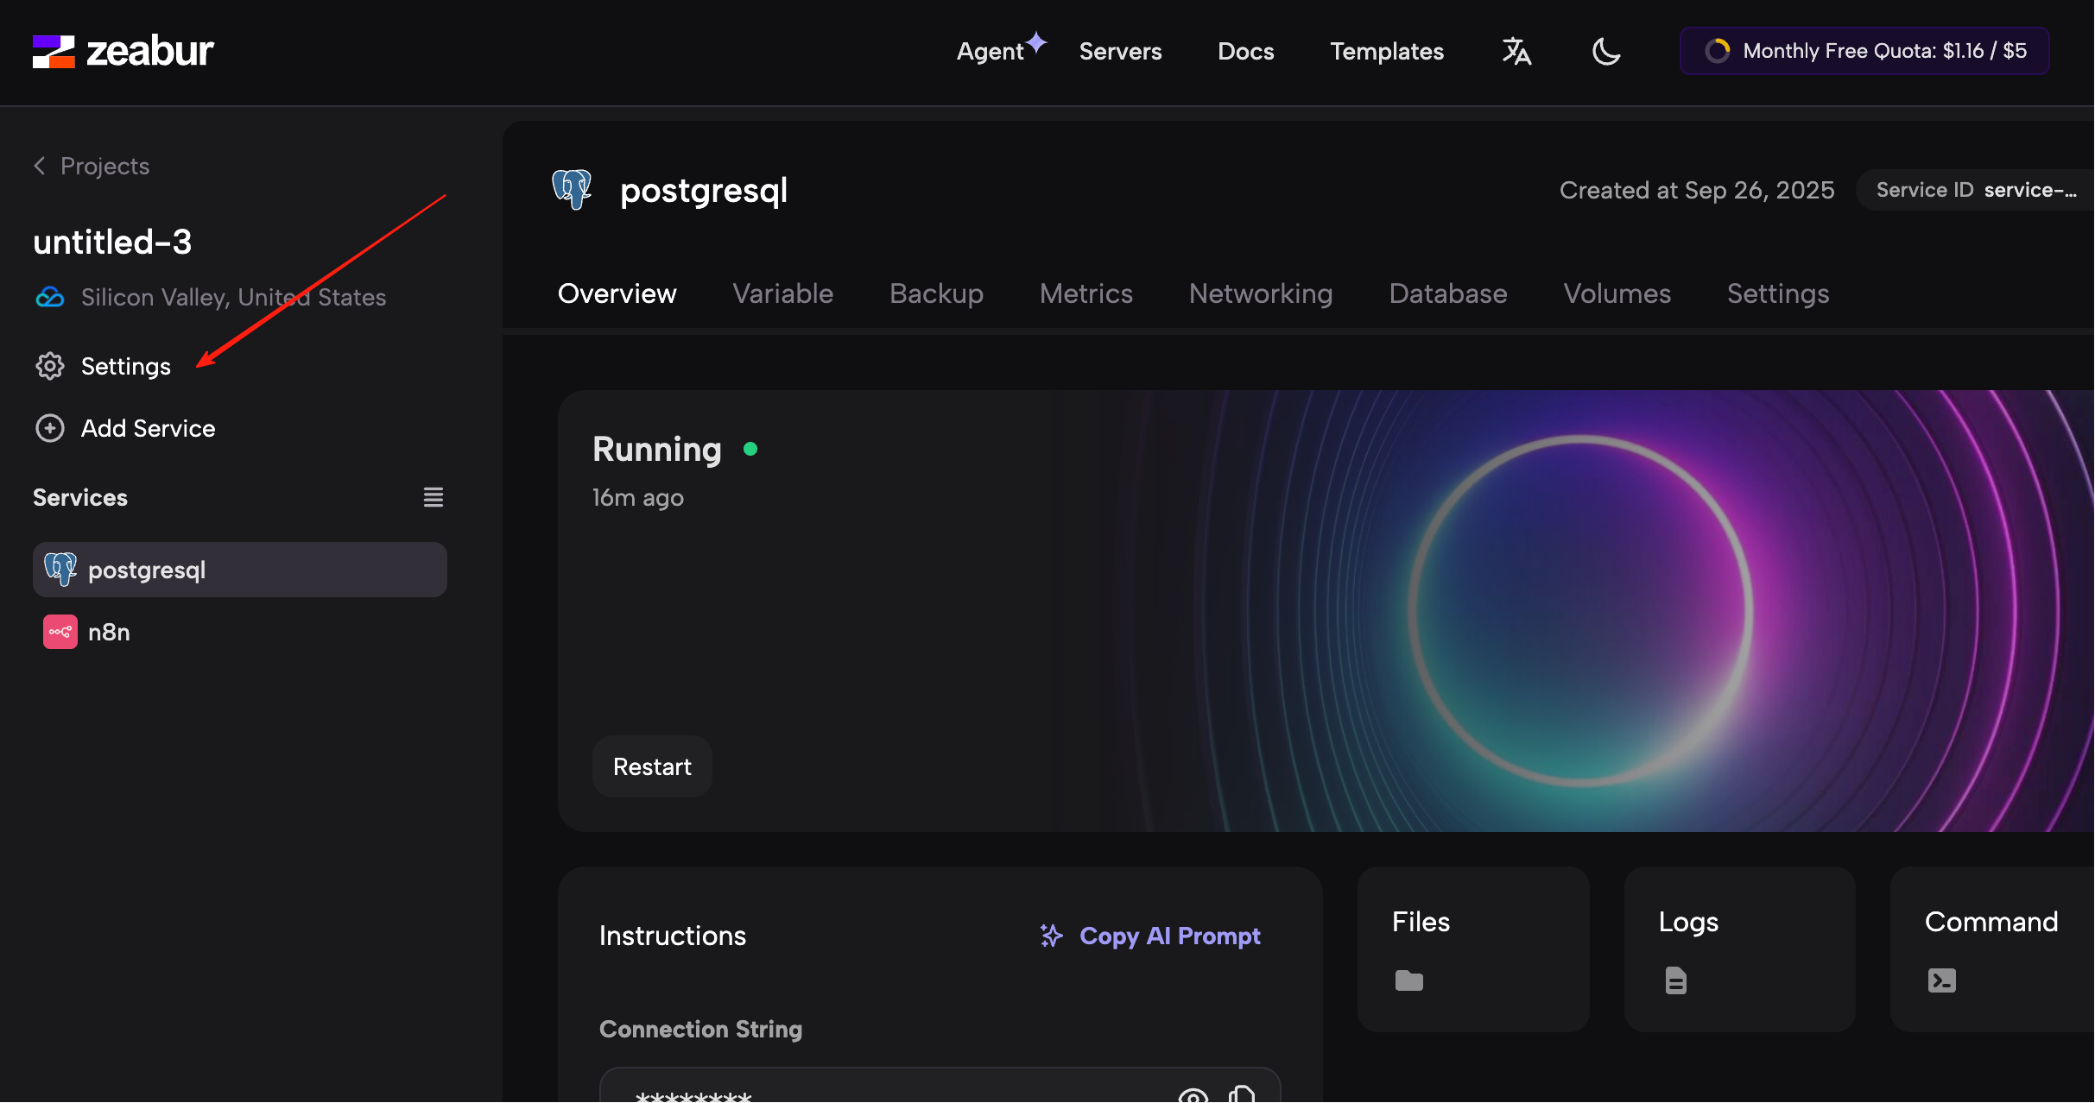The height and width of the screenshot is (1103, 2095).
Task: Click the Zeabur logo
Action: pos(123,51)
